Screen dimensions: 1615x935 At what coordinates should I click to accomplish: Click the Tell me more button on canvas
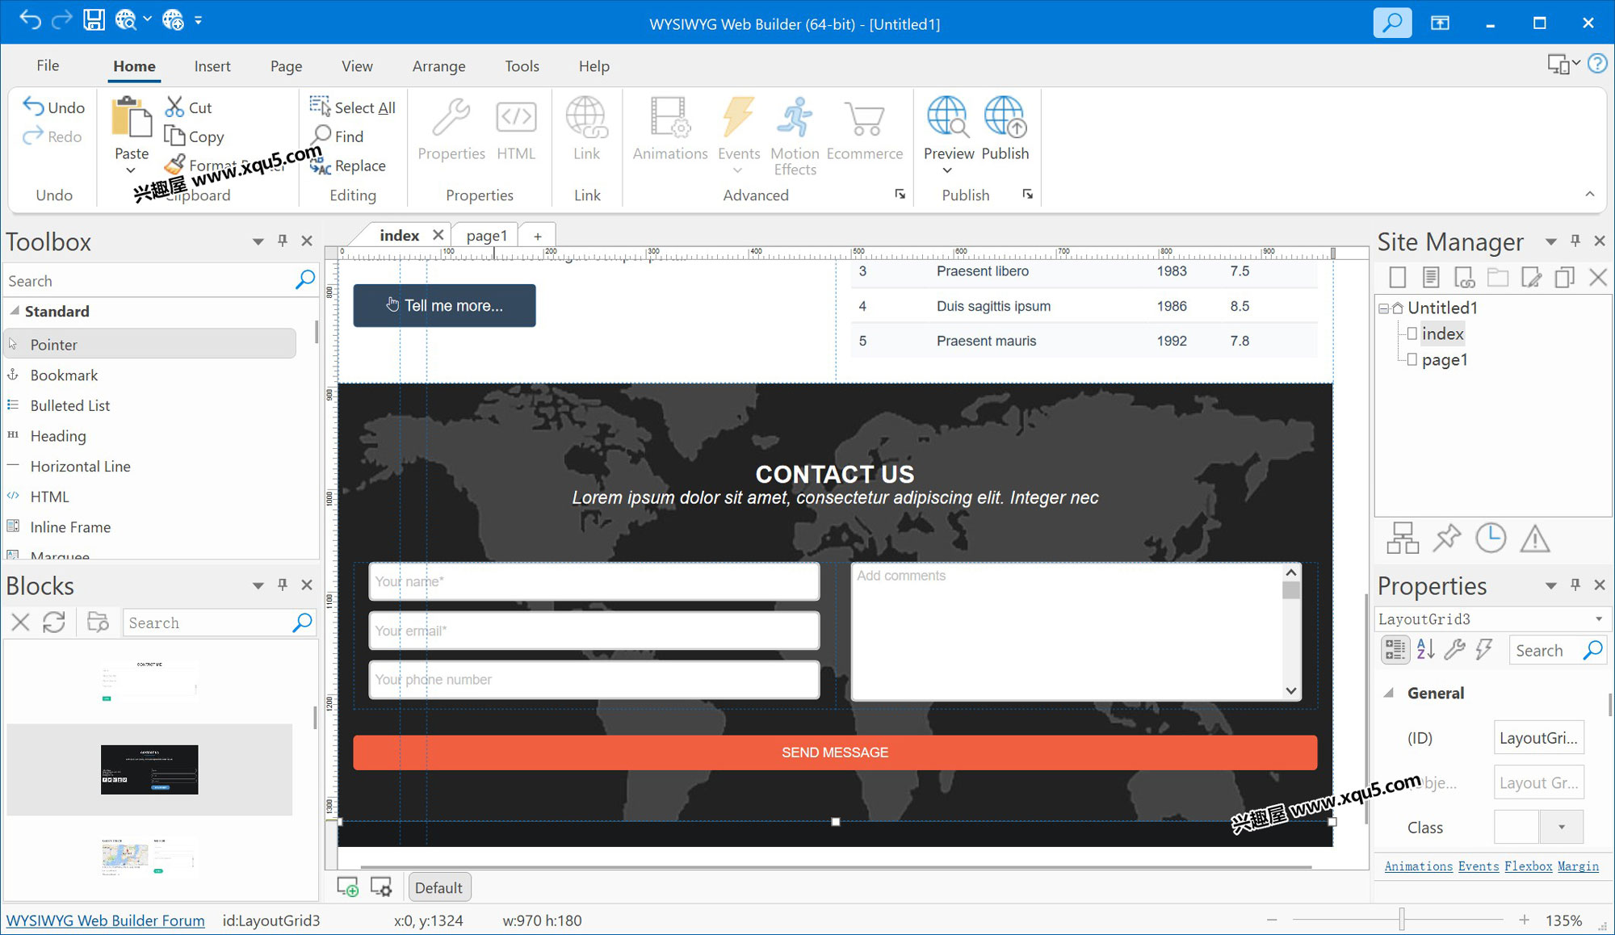click(444, 305)
